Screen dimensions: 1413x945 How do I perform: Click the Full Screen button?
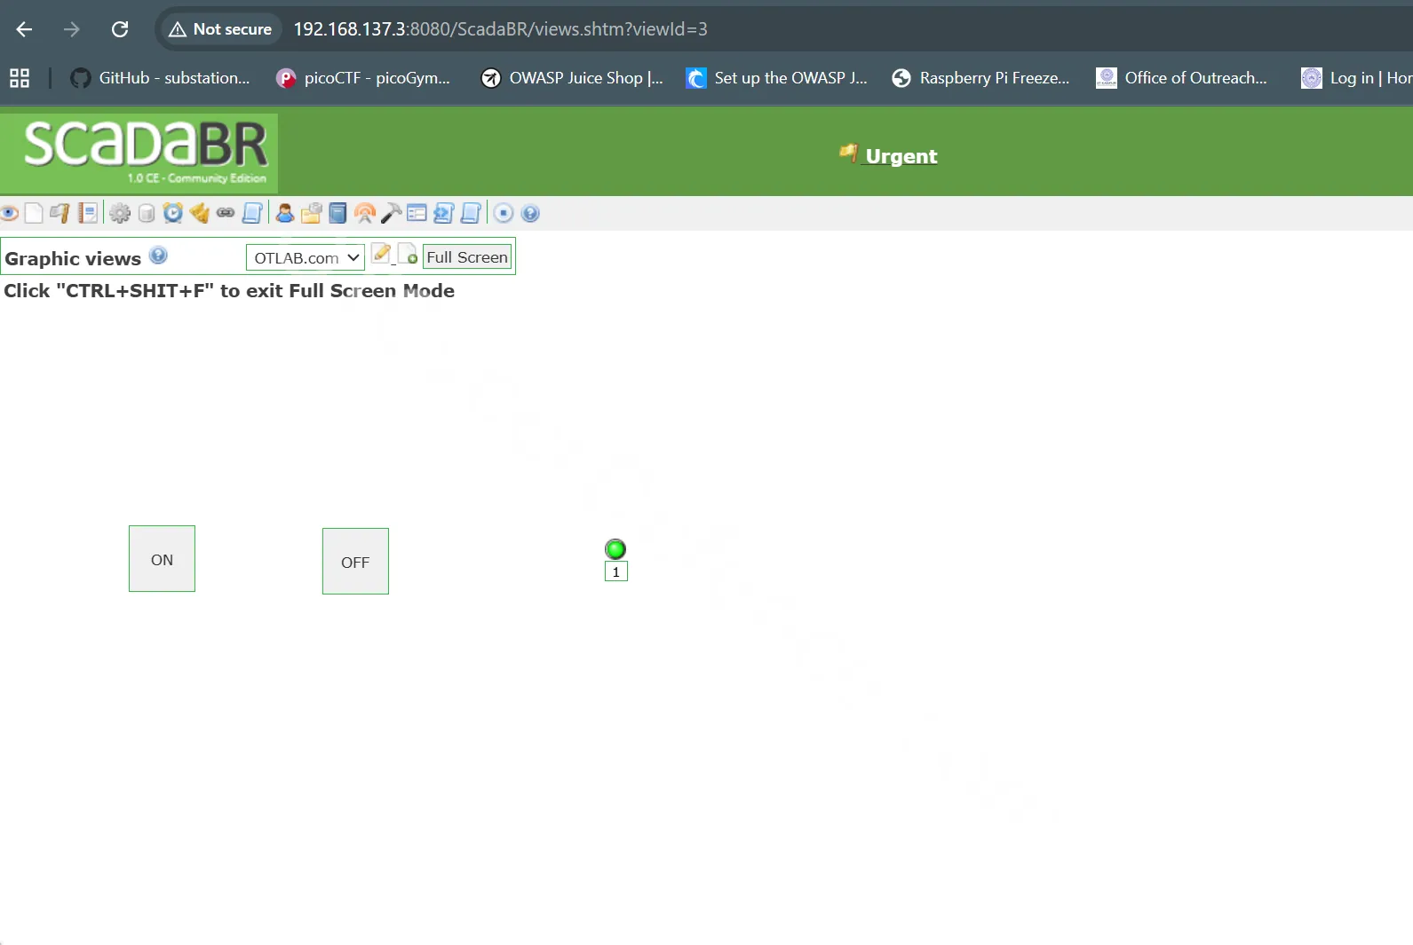tap(467, 257)
